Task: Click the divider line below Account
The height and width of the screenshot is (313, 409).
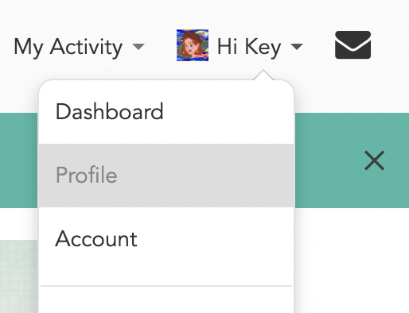Action: [x=166, y=286]
